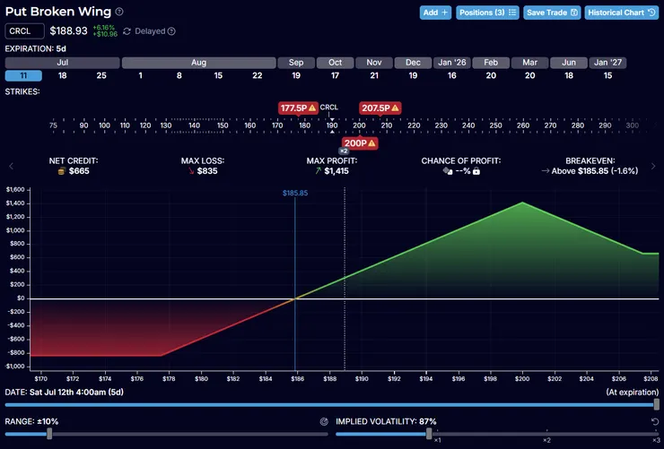Click the previous stats arrow beside Net Credit

click(11, 167)
